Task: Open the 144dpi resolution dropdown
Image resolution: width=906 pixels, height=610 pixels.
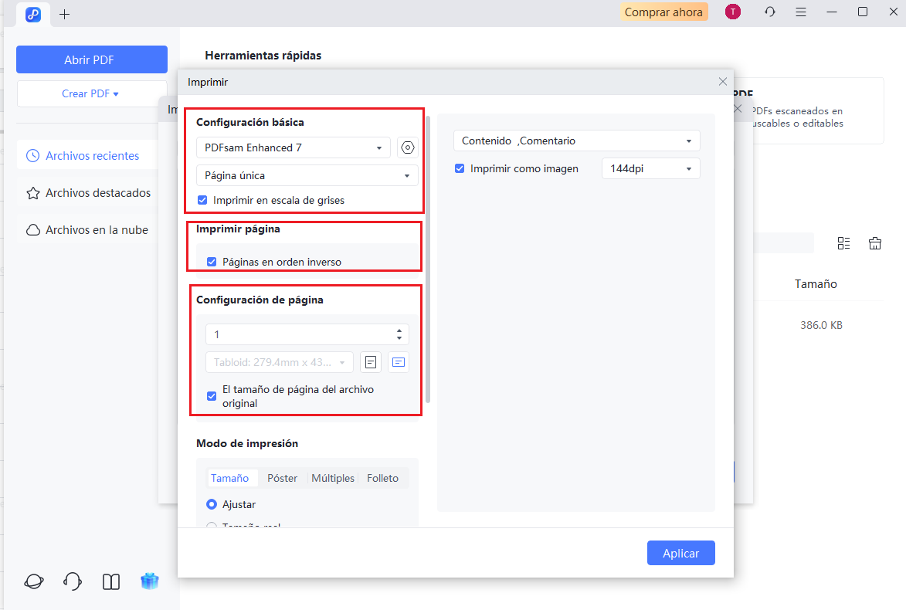Action: click(650, 168)
